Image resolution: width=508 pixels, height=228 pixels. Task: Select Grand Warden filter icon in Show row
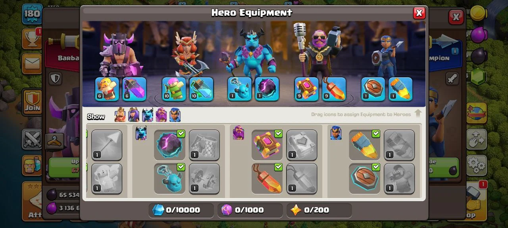[161, 115]
